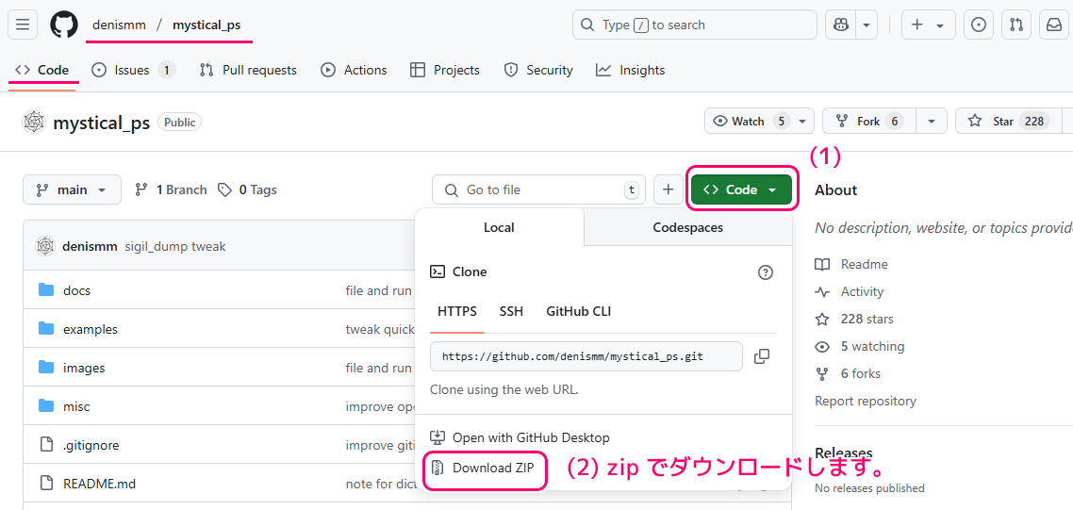The width and height of the screenshot is (1073, 510).
Task: Switch to the Pull requests tab
Action: [x=248, y=70]
